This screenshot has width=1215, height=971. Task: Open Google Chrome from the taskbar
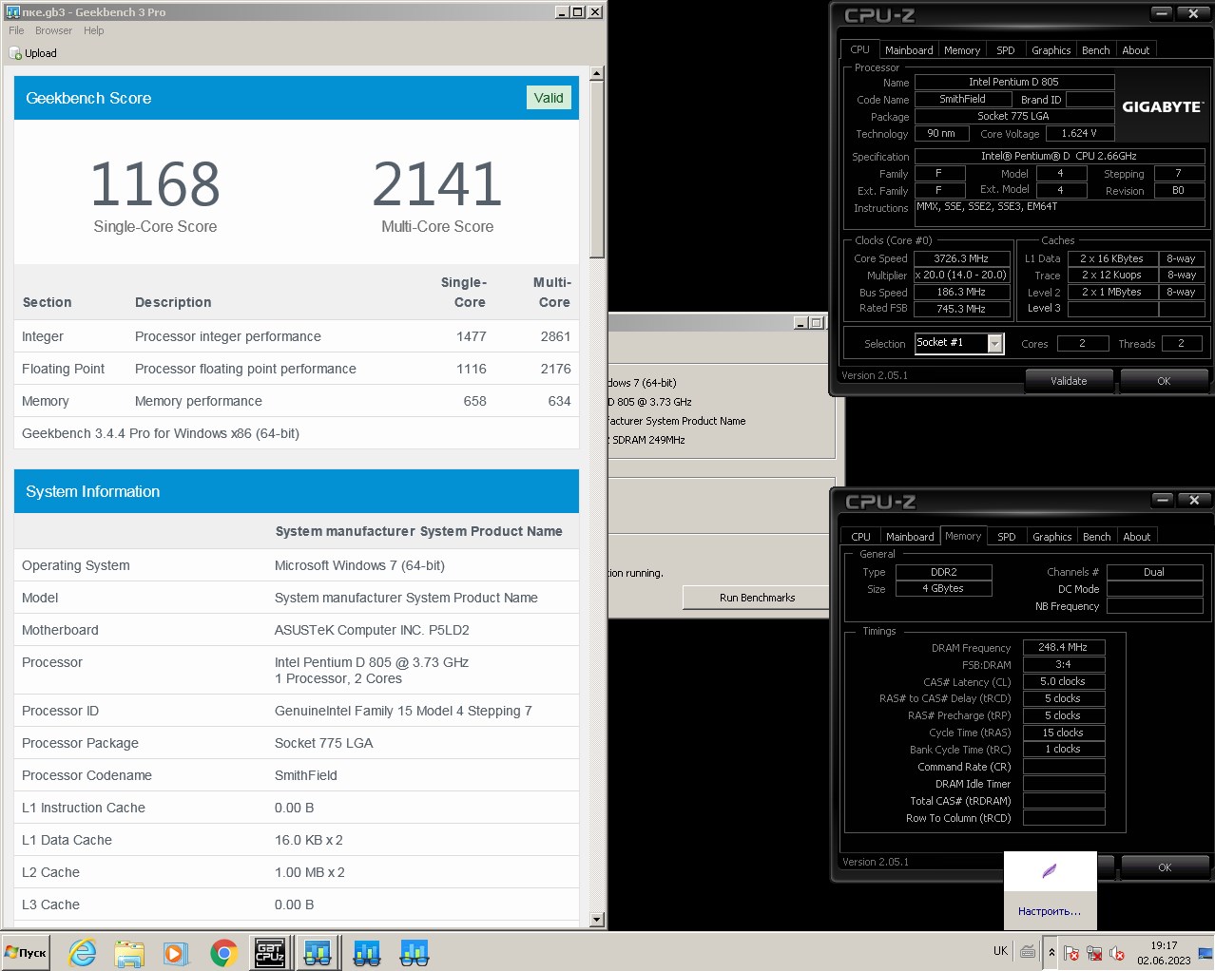tap(223, 953)
